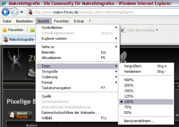
Task: Select the checked 100% zoom option
Action: click(146, 102)
